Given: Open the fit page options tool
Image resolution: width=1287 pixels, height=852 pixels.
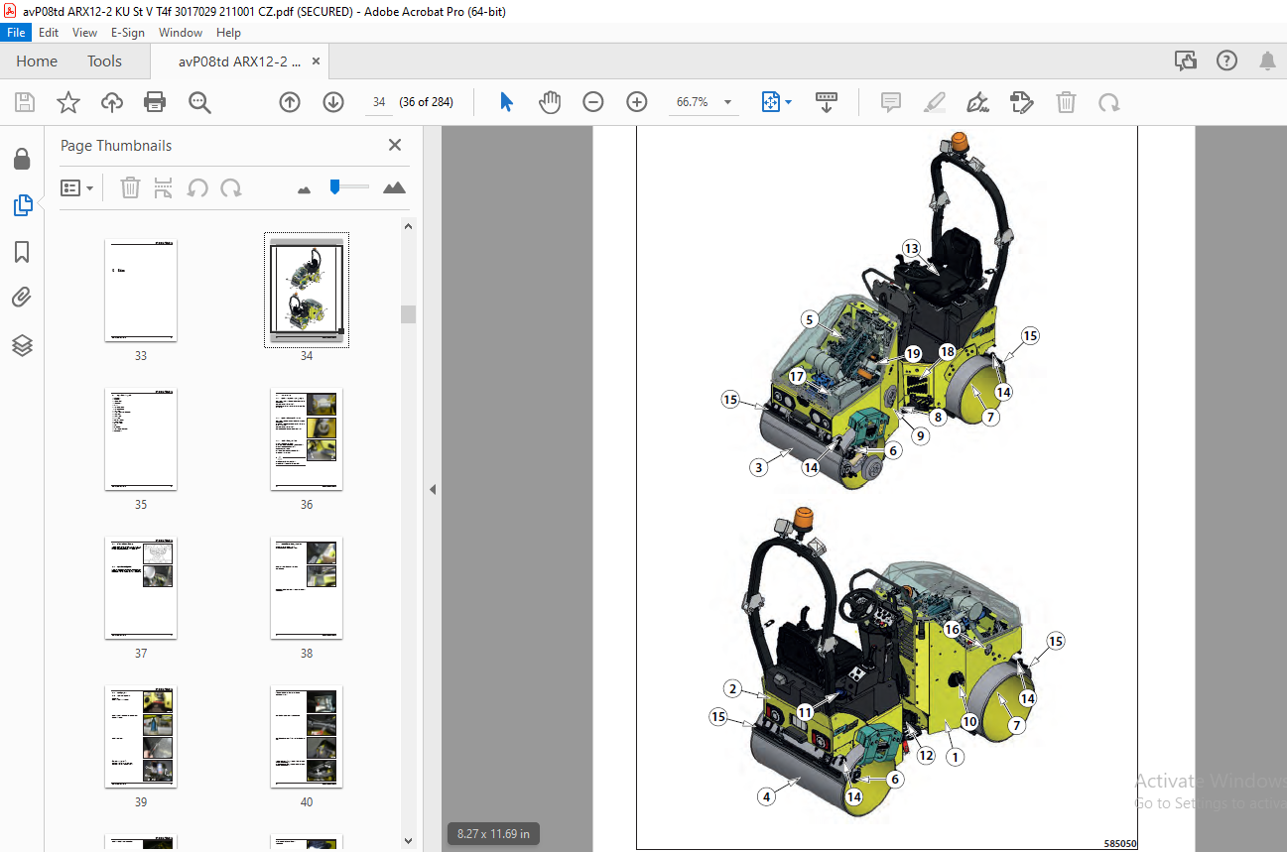Looking at the screenshot, I should point(771,102).
